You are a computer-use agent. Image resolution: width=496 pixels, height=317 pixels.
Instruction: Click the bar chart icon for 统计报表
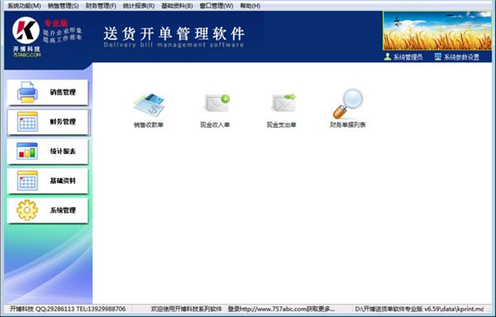pyautogui.click(x=27, y=151)
